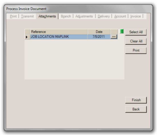157x135 pixels.
Task: Click the 7/5/2011 date cell
Action: 99,37
